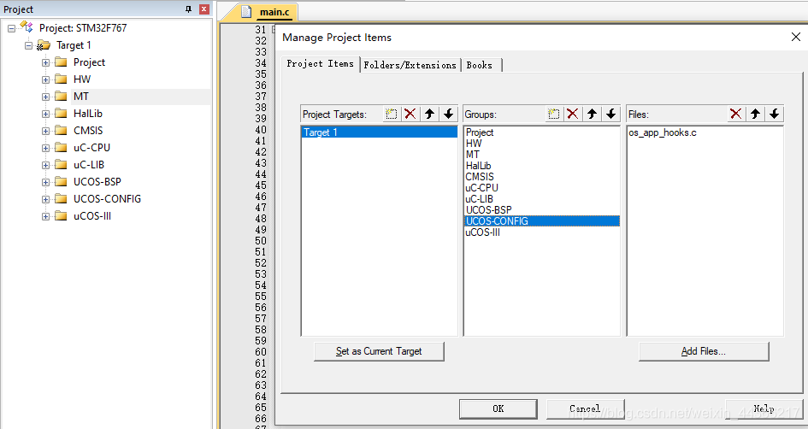Select the UCOS-CONFIG item in project tree
Screen dimensions: 808x429
click(107, 199)
